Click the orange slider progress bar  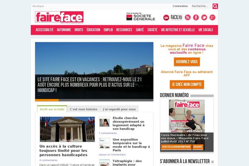[47, 100]
